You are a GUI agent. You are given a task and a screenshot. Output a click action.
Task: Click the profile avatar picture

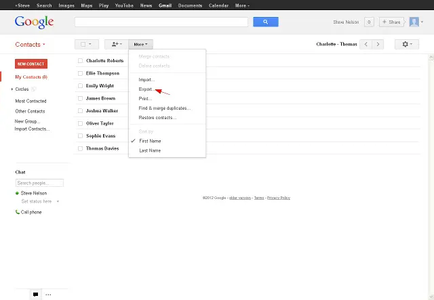414,22
